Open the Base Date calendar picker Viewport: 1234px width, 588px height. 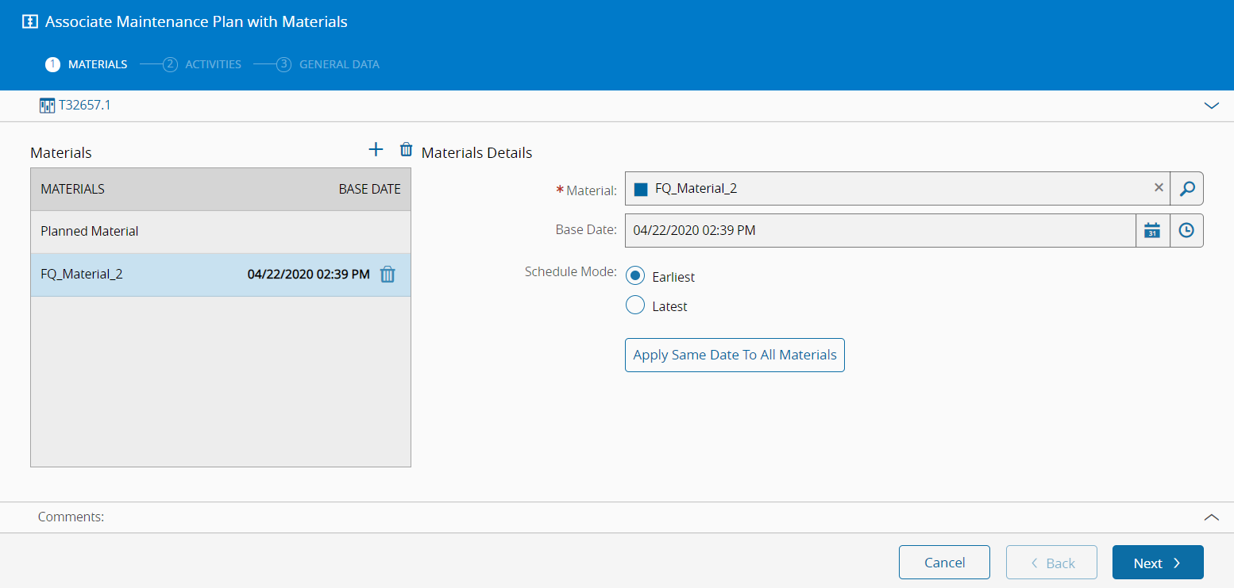click(x=1152, y=231)
